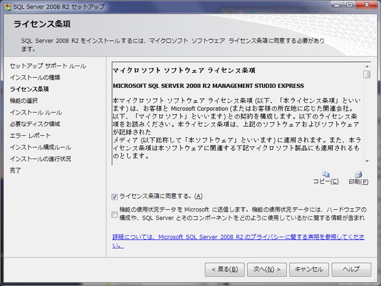Select the インストール ルール step
Image resolution: width=381 pixels, height=286 pixels.
(36, 112)
